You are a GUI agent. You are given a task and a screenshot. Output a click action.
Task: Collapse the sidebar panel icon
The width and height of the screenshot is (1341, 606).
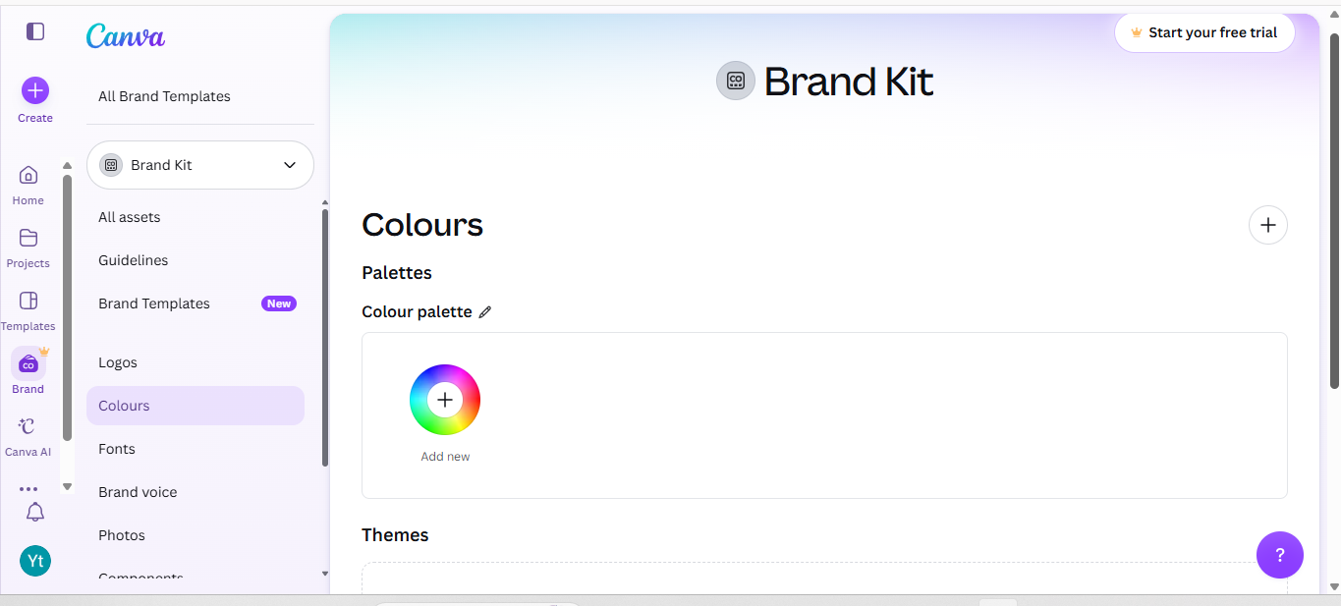point(35,31)
